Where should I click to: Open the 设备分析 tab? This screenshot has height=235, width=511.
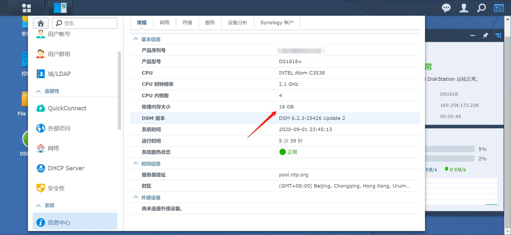point(238,23)
